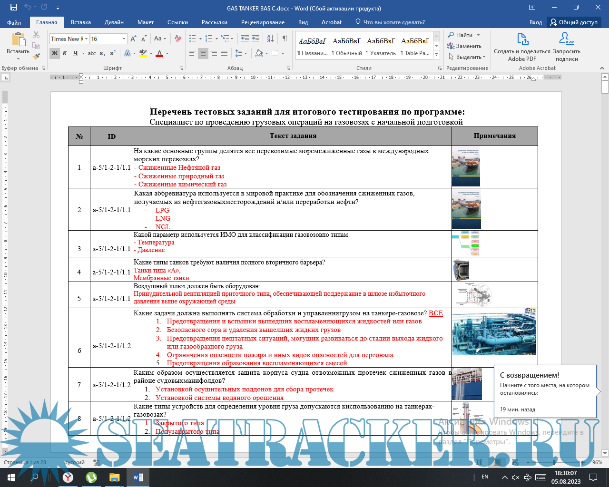Click the Justify alignment icon
Image resolution: width=609 pixels, height=487 pixels.
point(224,53)
